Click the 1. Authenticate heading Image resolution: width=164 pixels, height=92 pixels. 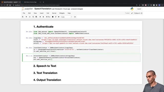coord(43,27)
